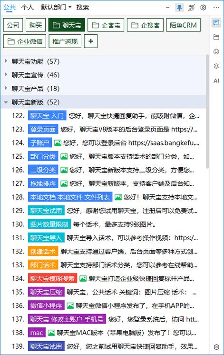Select row 128 本地文档 本地文件 文件列表 tag
The image size is (224, 355).
point(70,197)
